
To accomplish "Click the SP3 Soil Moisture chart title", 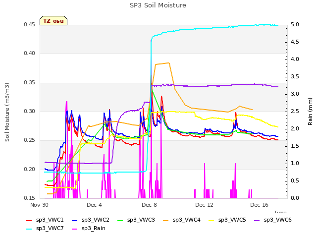I will [158, 5].
